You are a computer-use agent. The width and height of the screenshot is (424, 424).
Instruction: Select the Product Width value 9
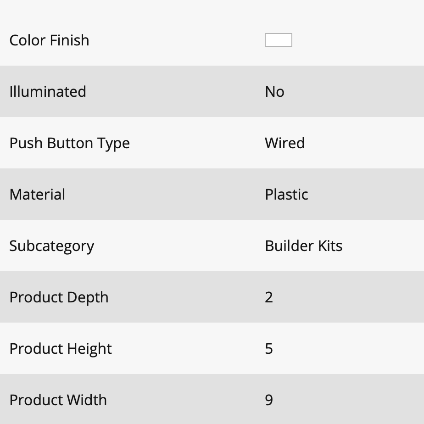coord(269,400)
